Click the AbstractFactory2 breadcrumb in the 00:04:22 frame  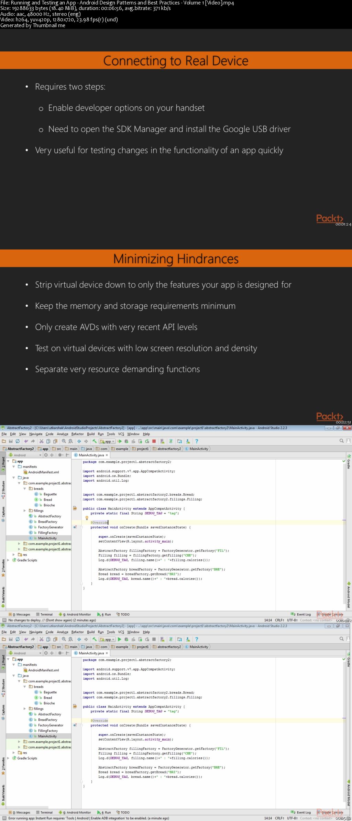[x=21, y=449]
